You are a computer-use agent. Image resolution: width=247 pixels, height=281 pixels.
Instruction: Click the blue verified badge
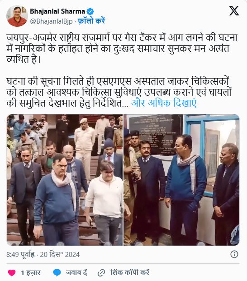click(90, 11)
